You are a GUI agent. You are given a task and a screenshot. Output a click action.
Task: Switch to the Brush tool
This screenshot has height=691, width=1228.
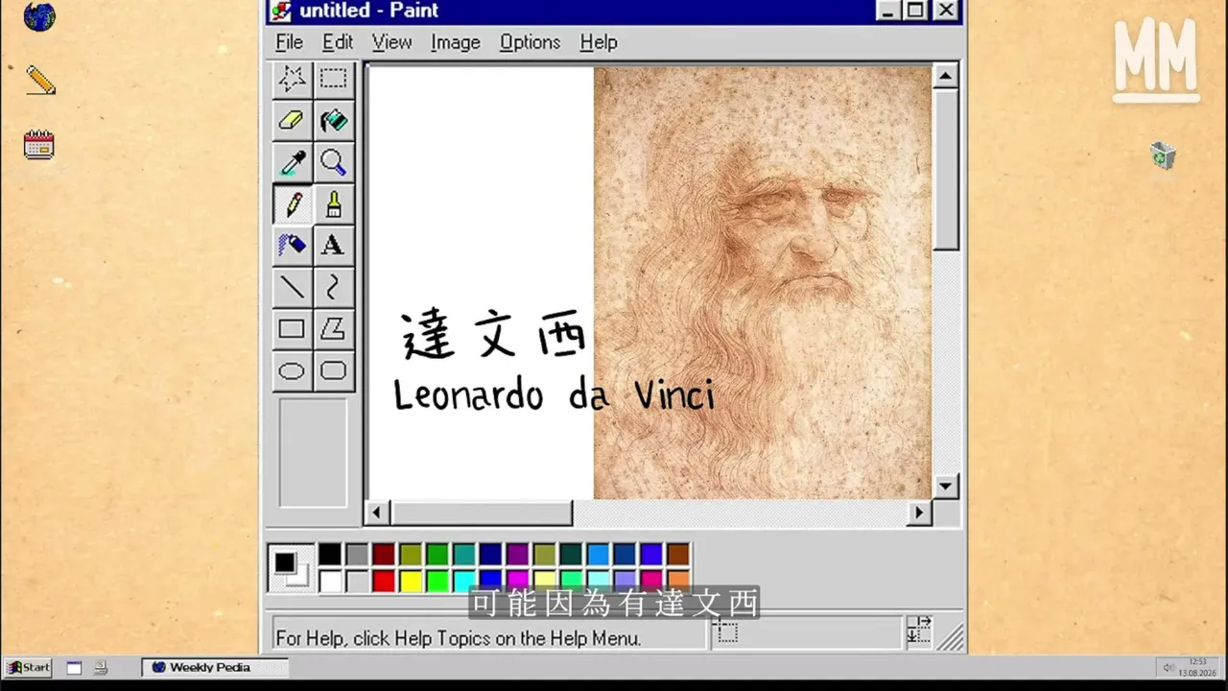(x=334, y=203)
